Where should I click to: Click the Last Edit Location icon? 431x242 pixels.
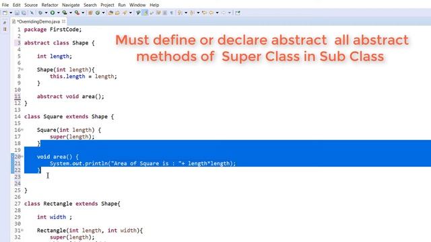tap(204, 13)
